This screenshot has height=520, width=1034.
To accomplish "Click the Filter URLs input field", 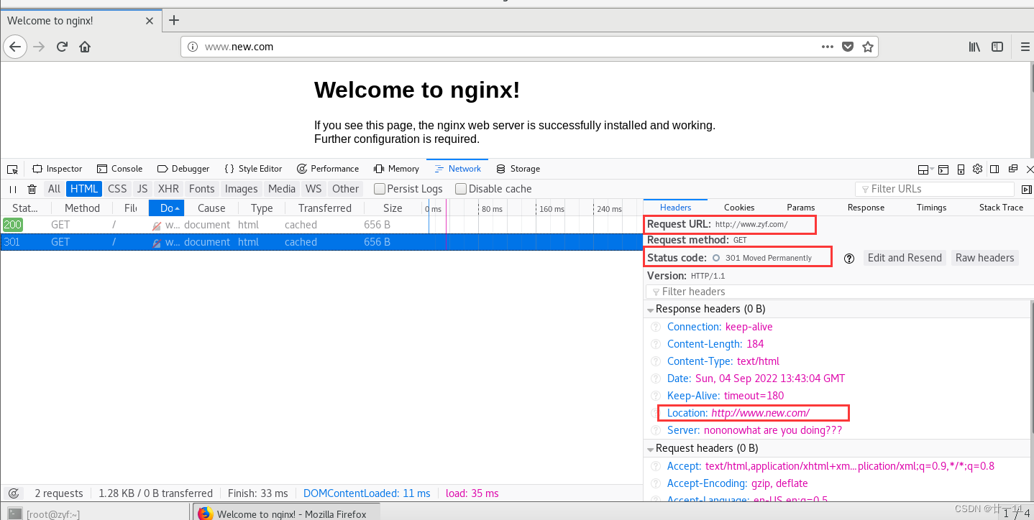I will pos(934,188).
